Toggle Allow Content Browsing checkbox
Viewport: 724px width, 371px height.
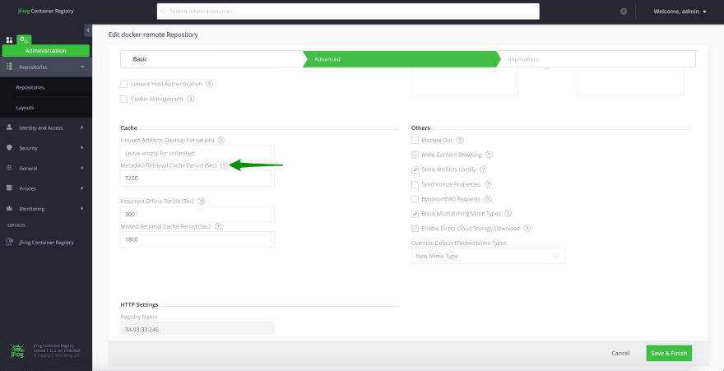pyautogui.click(x=415, y=155)
